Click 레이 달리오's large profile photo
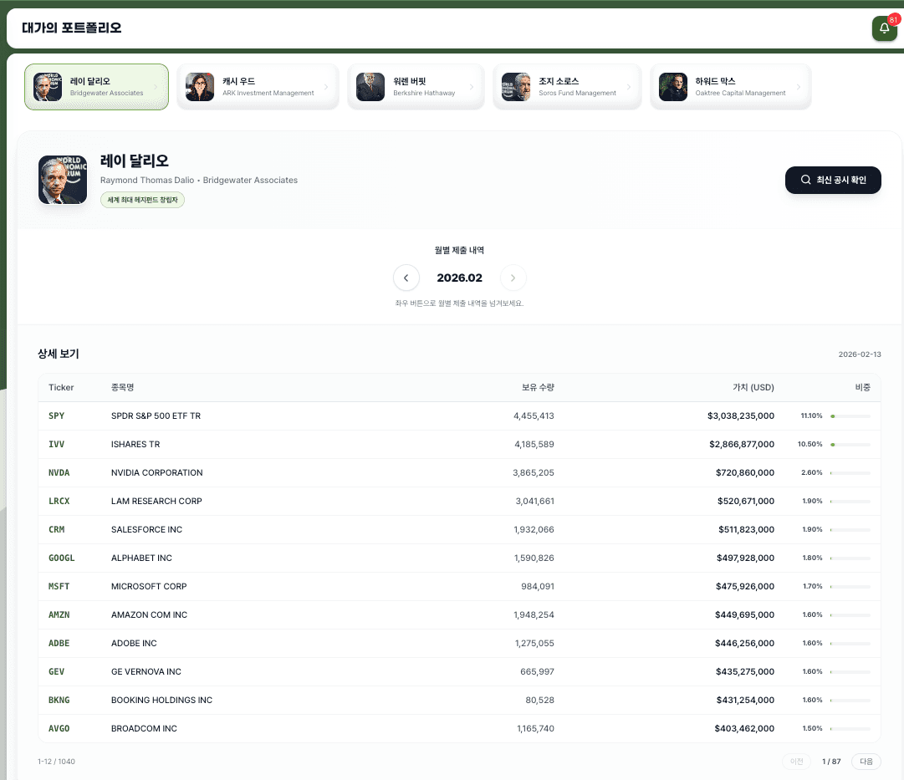 pyautogui.click(x=63, y=179)
